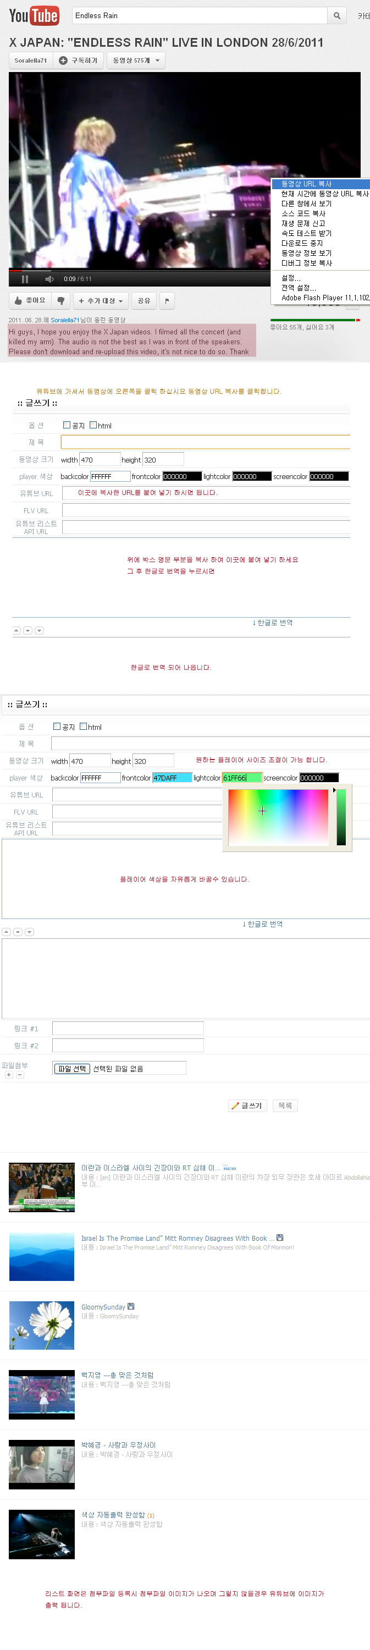This screenshot has height=1650, width=370.
Task: Click the 구독하기 subscribe plus button
Action: click(x=78, y=60)
